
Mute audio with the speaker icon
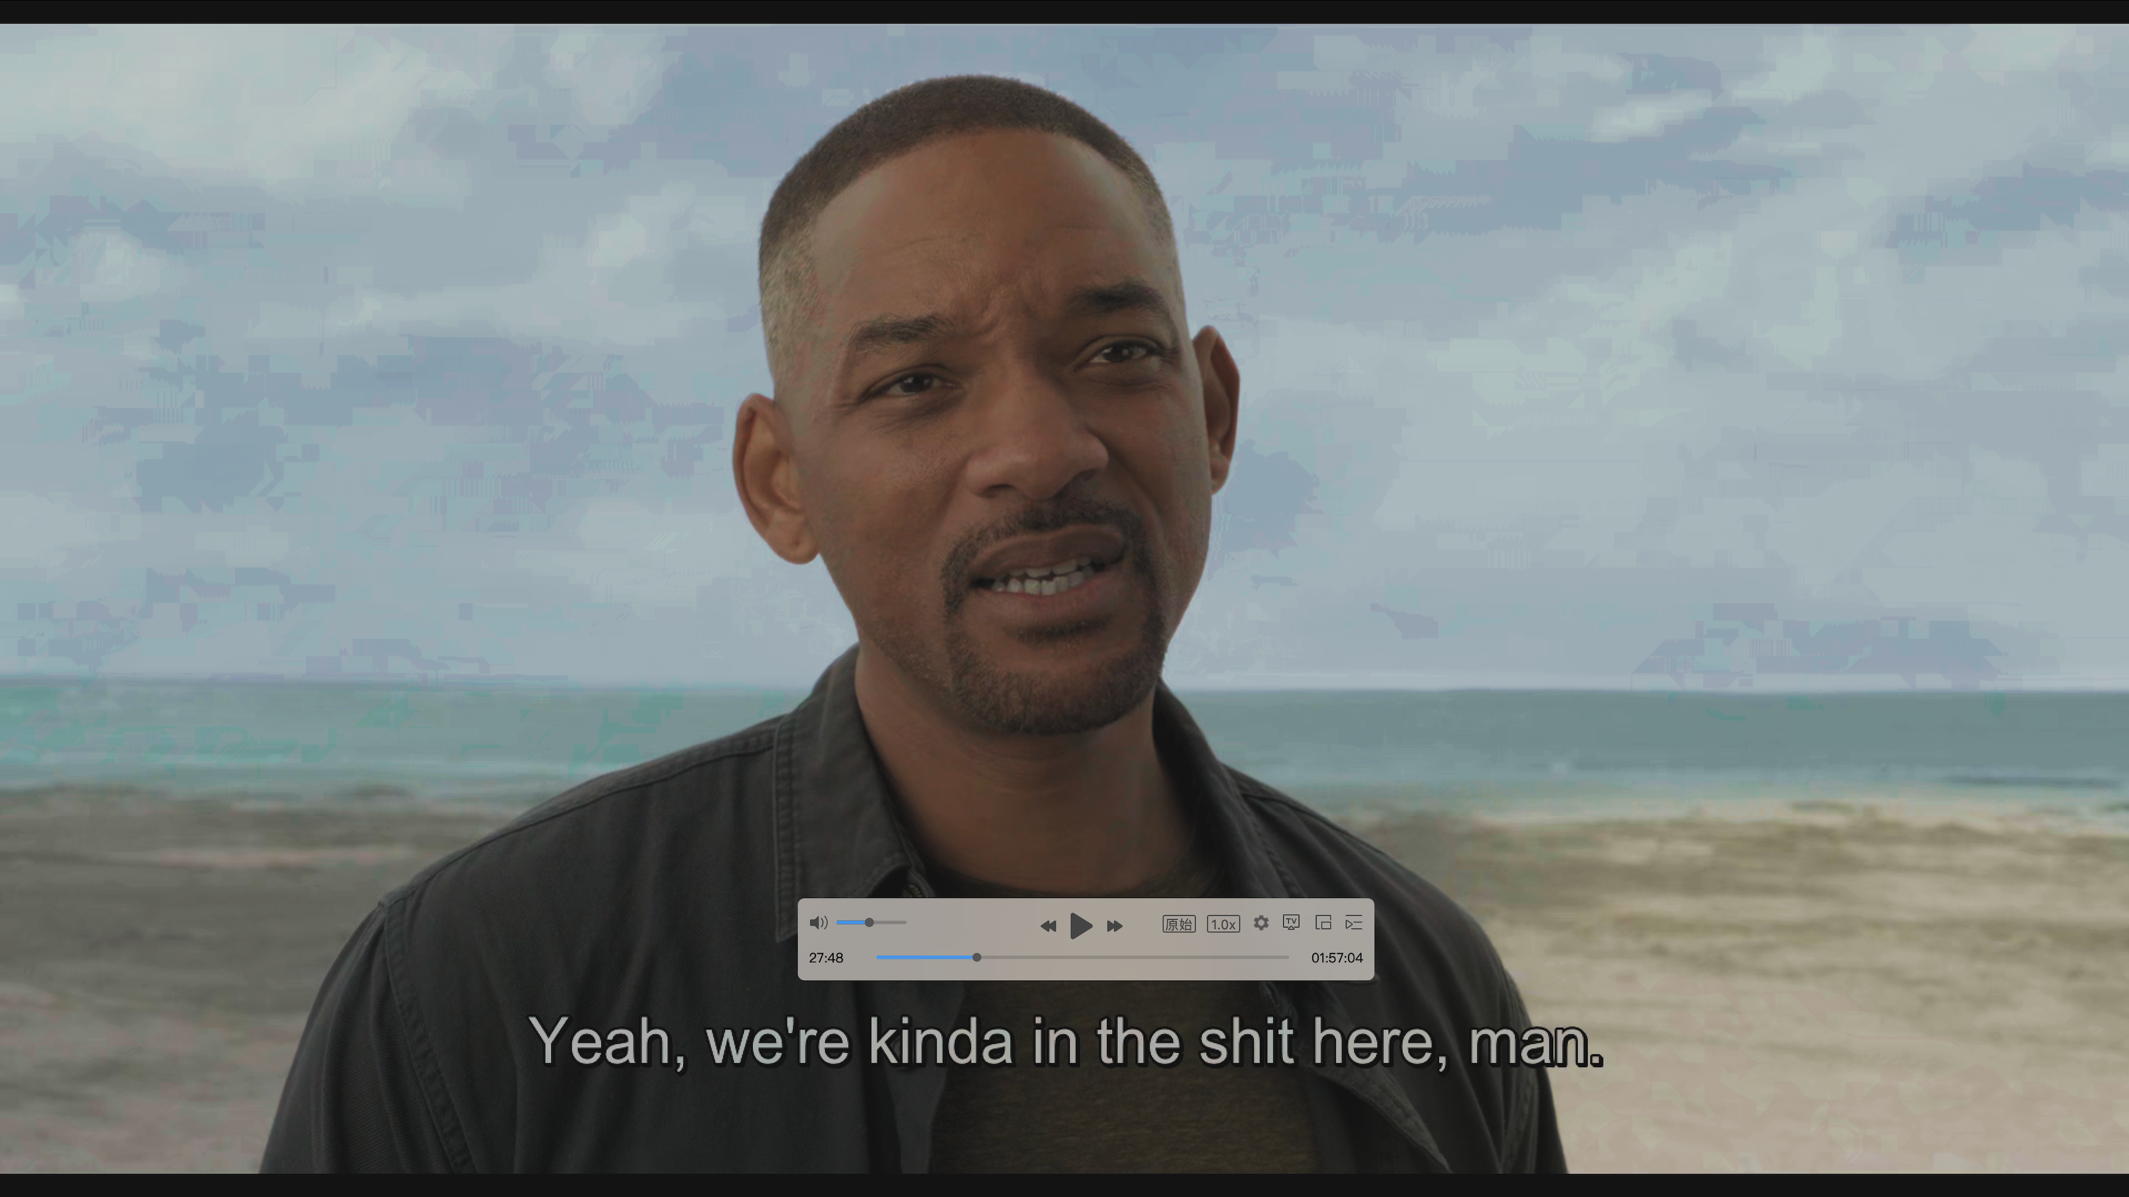click(818, 923)
